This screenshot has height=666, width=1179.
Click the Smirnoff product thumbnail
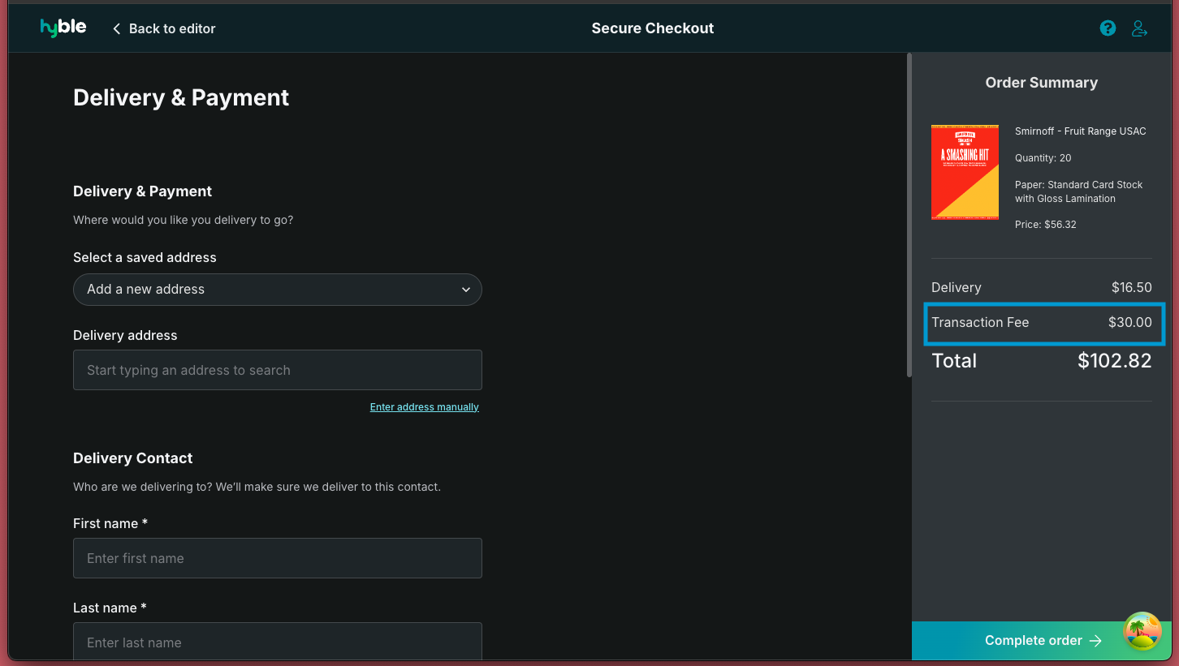965,172
